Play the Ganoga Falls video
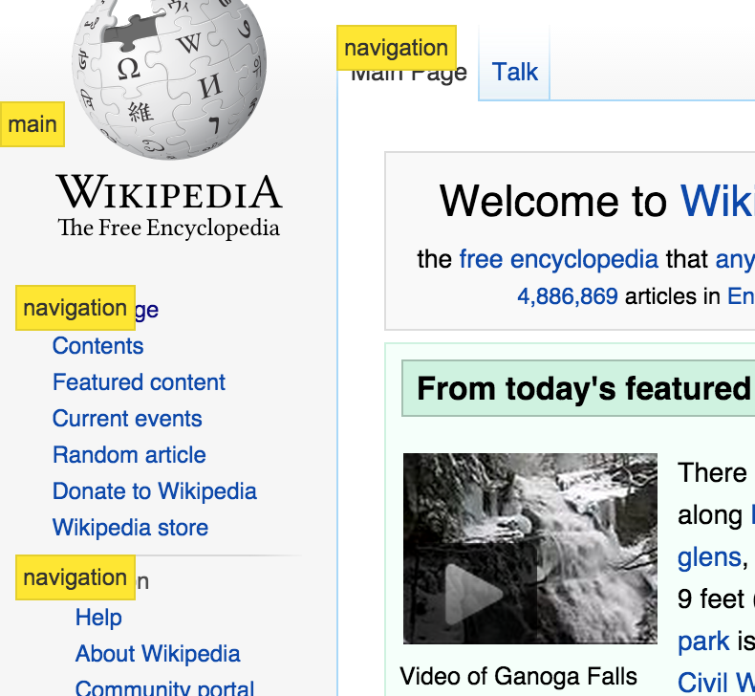Image resolution: width=755 pixels, height=696 pixels. (474, 595)
